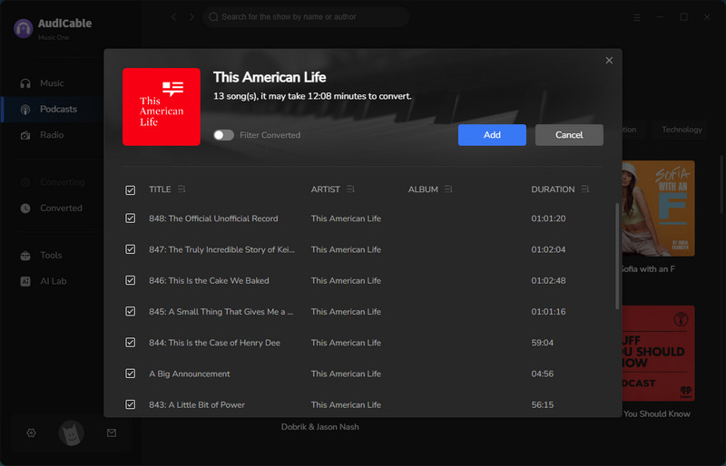Click the episode list scrollbar
The height and width of the screenshot is (466, 726).
coord(617,257)
